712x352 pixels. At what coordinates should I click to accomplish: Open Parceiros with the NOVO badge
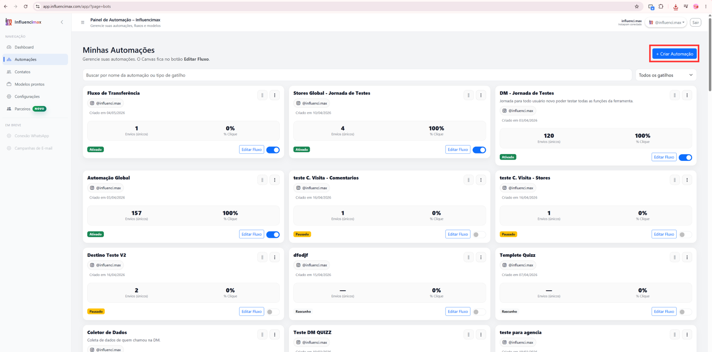(36, 109)
